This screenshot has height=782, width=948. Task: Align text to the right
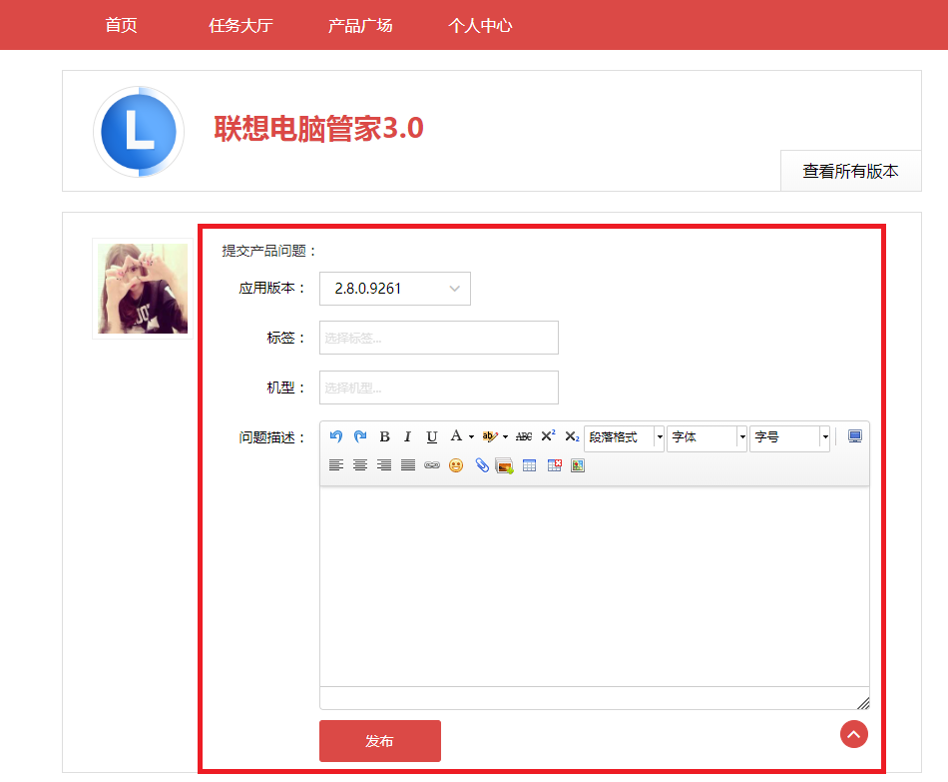pos(384,464)
